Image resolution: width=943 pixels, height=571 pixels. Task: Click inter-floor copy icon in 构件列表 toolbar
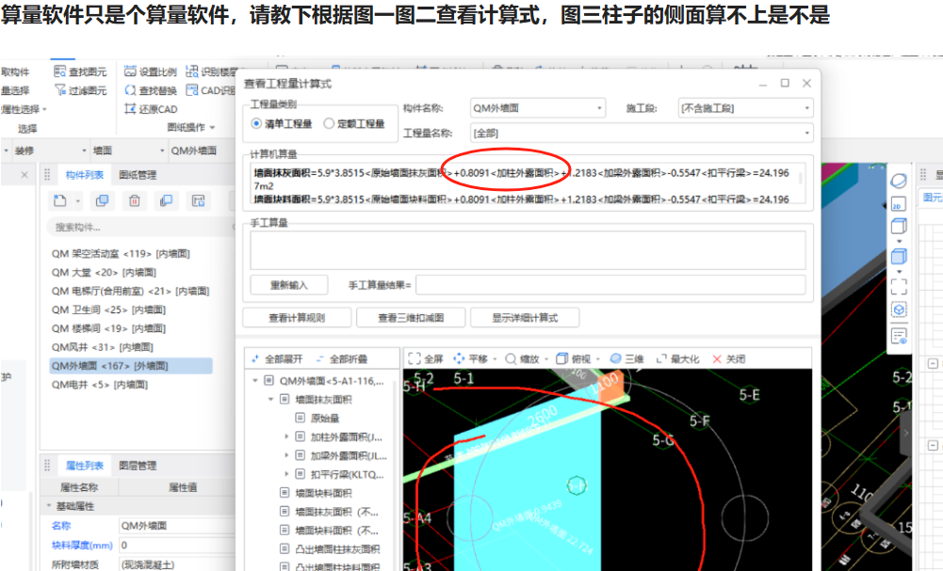click(166, 200)
